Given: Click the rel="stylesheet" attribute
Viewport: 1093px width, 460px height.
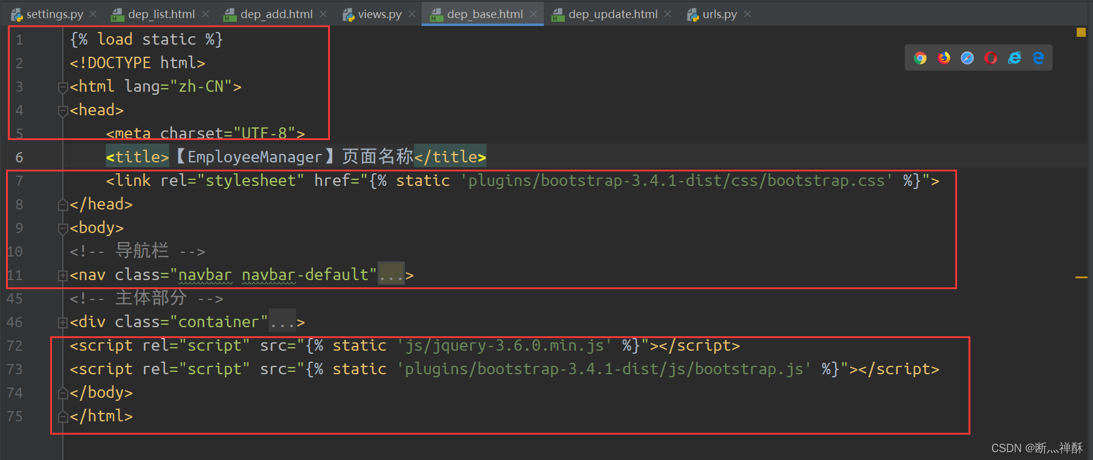Looking at the screenshot, I should tap(233, 180).
